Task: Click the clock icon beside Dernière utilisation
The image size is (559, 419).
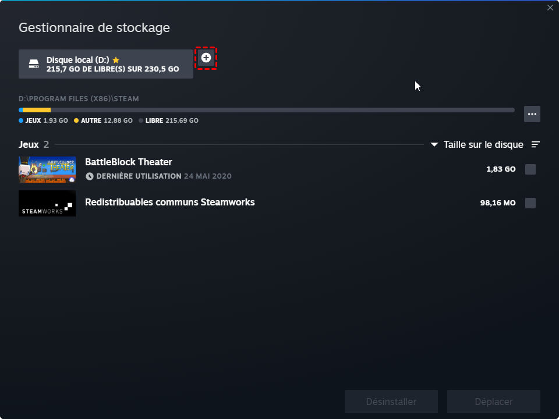Action: click(90, 176)
